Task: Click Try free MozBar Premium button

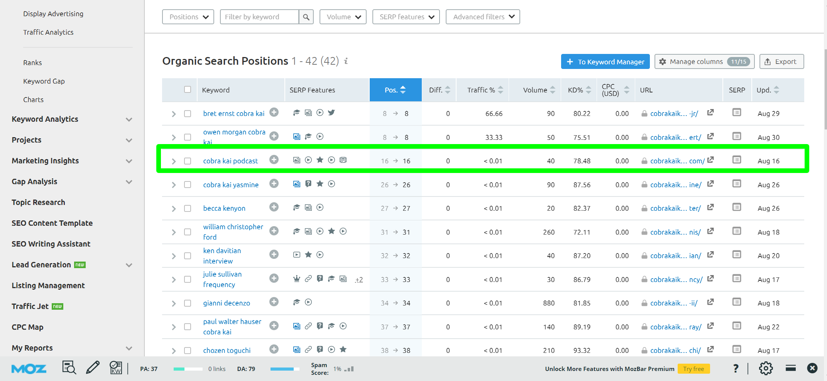Action: point(693,369)
